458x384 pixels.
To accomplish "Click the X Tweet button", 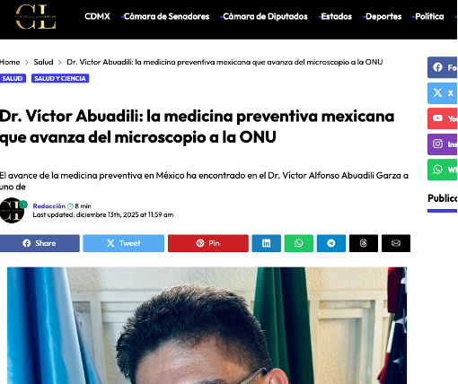I will tap(123, 243).
